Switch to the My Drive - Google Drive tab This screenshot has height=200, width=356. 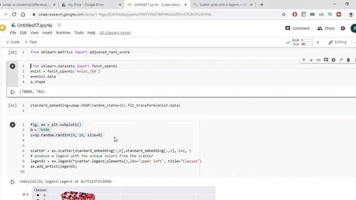(x=91, y=4)
